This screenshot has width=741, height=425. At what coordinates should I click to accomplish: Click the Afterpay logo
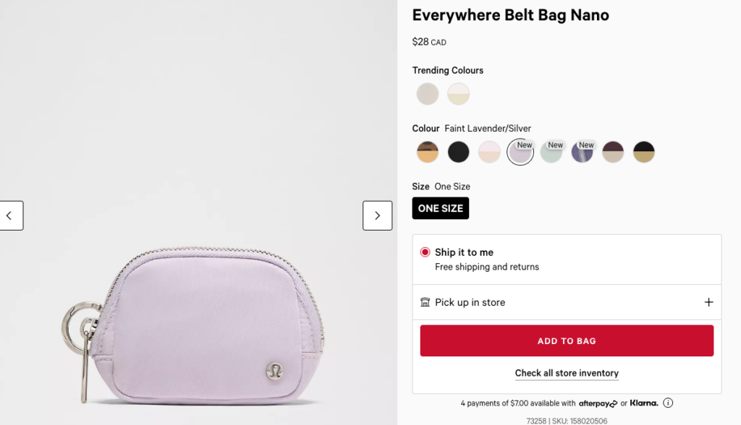[x=598, y=403]
